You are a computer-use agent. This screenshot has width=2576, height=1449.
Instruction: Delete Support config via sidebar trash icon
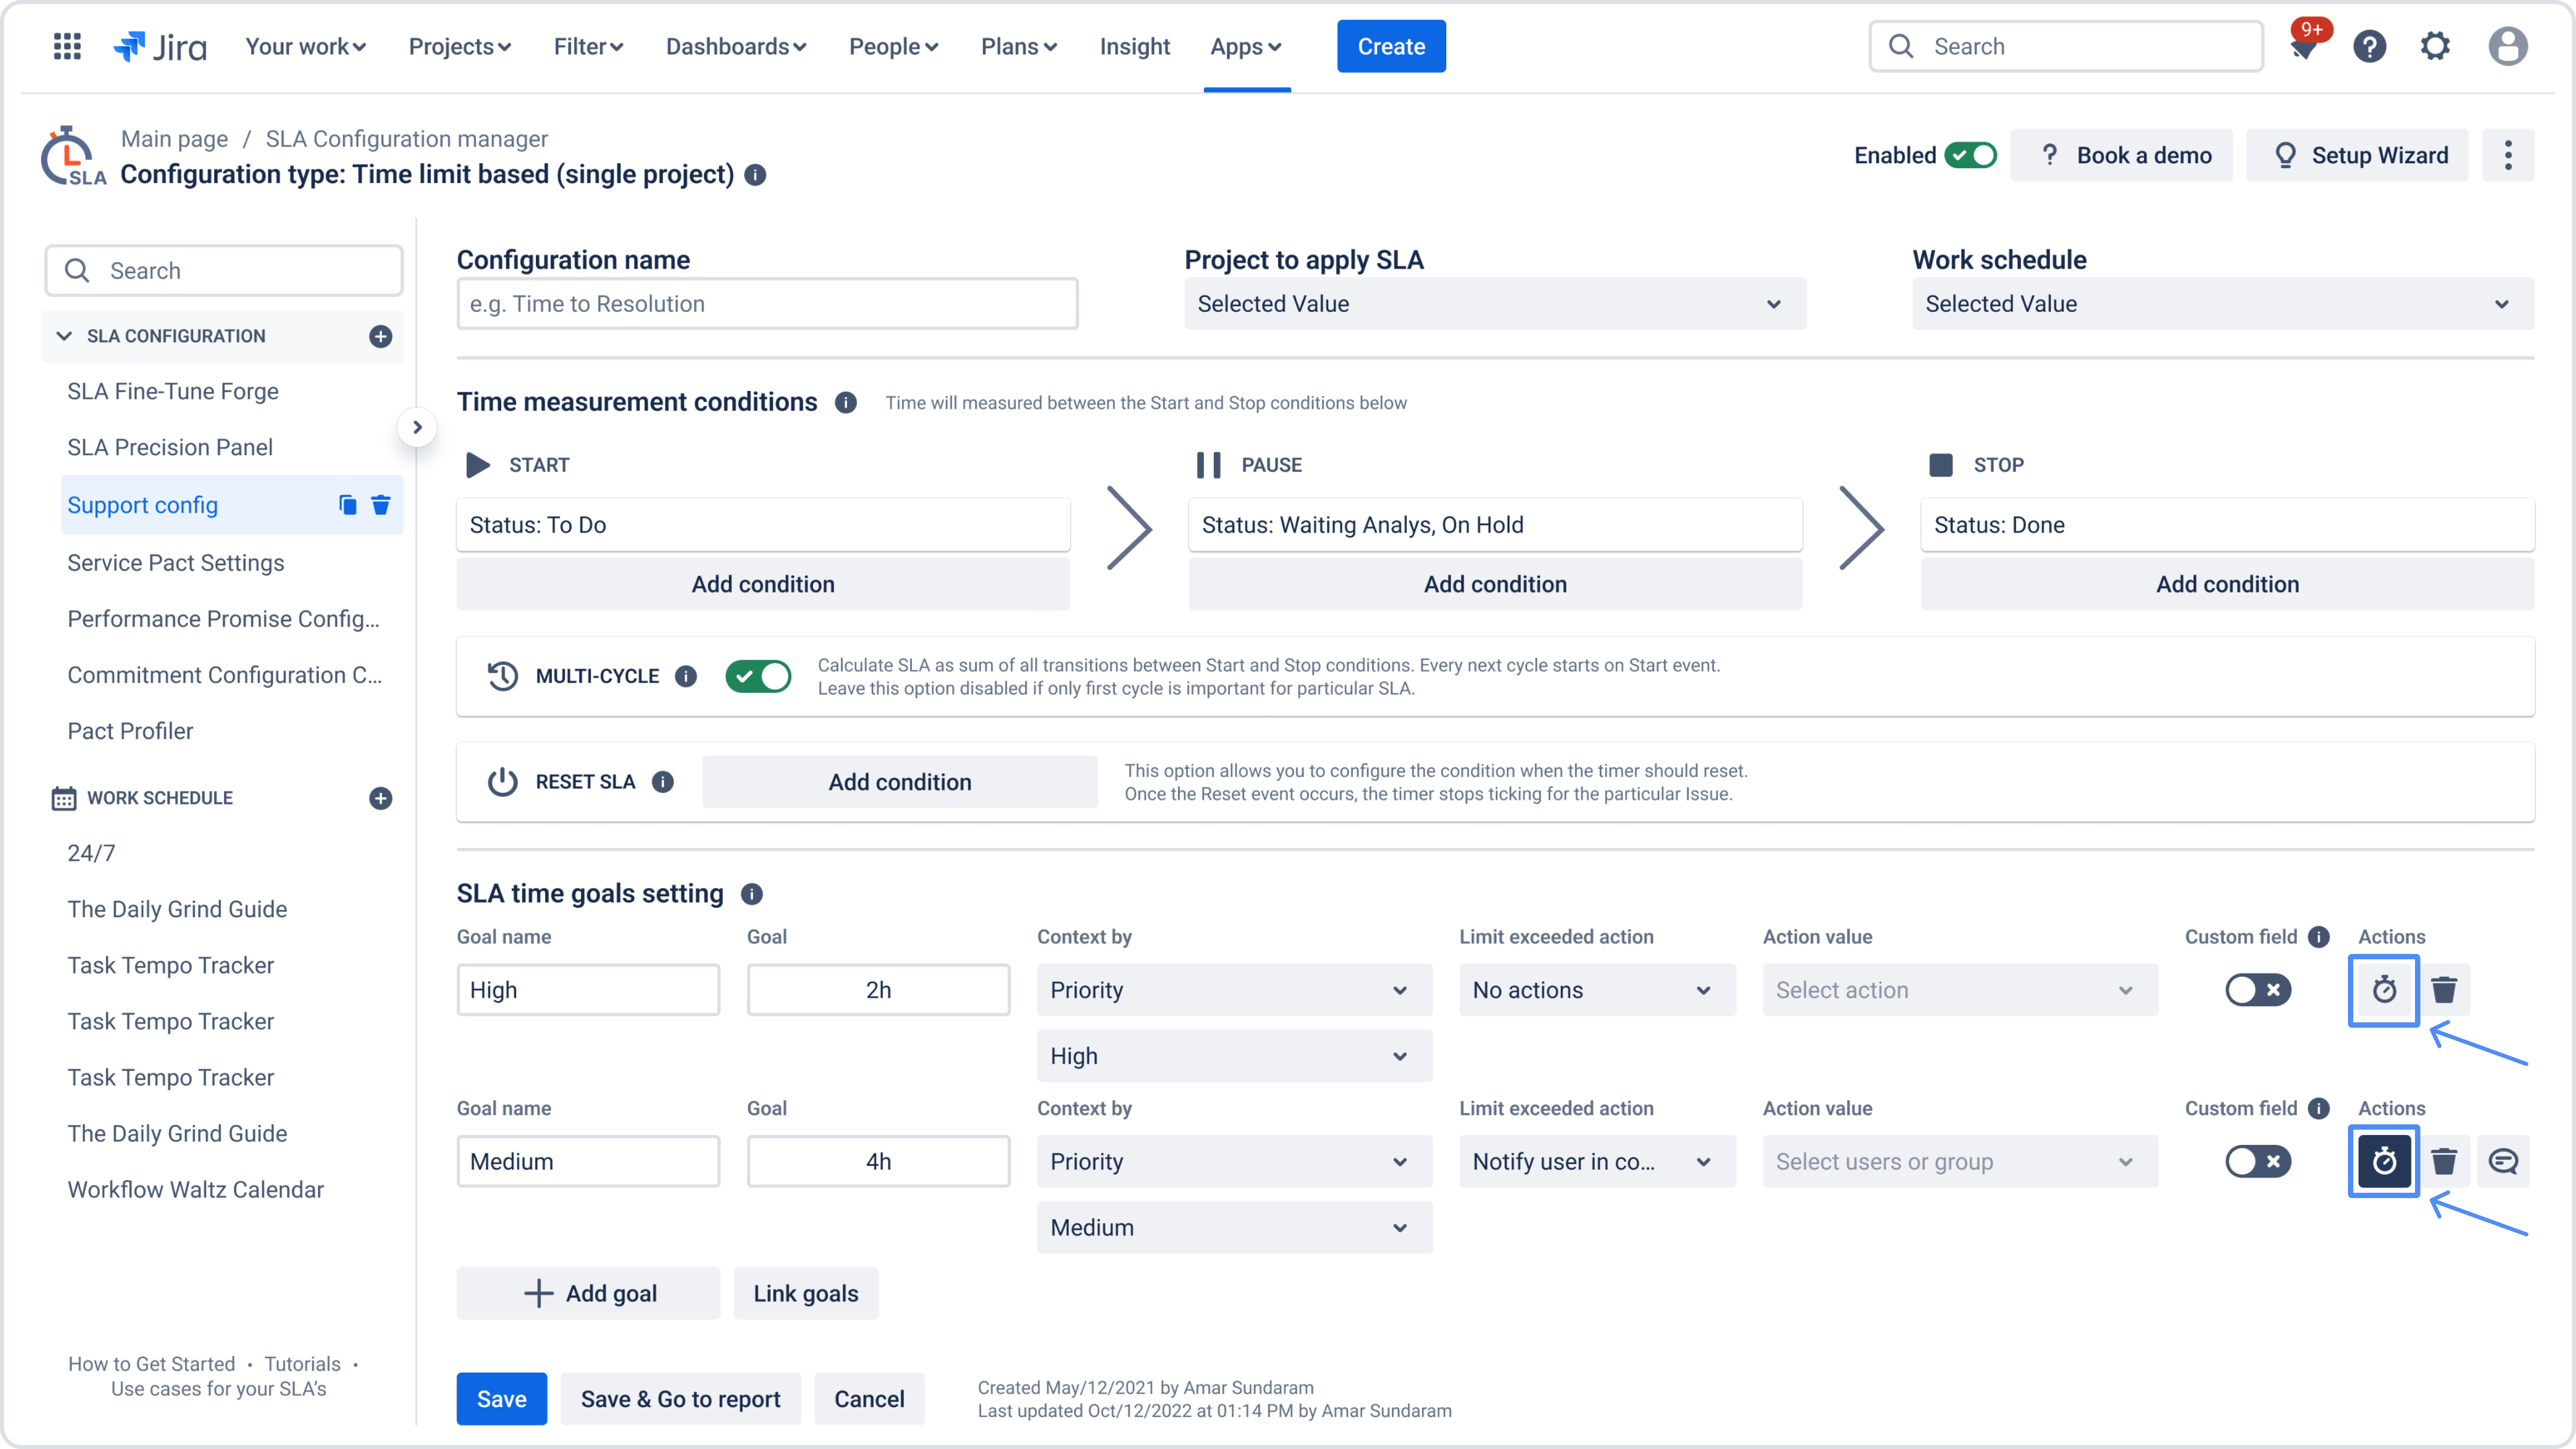[x=381, y=505]
